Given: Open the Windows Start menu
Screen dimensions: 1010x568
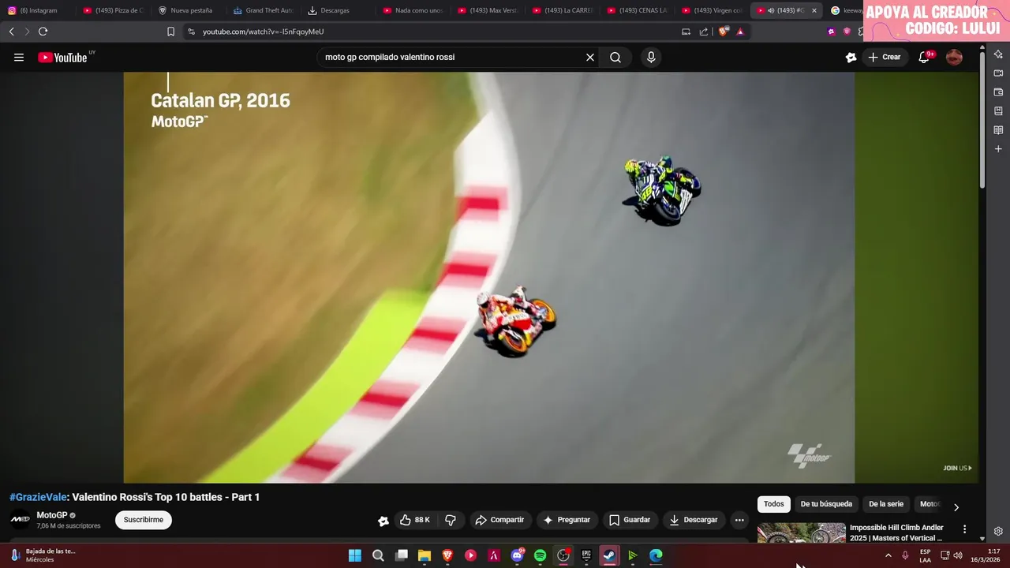Looking at the screenshot, I should click(355, 555).
